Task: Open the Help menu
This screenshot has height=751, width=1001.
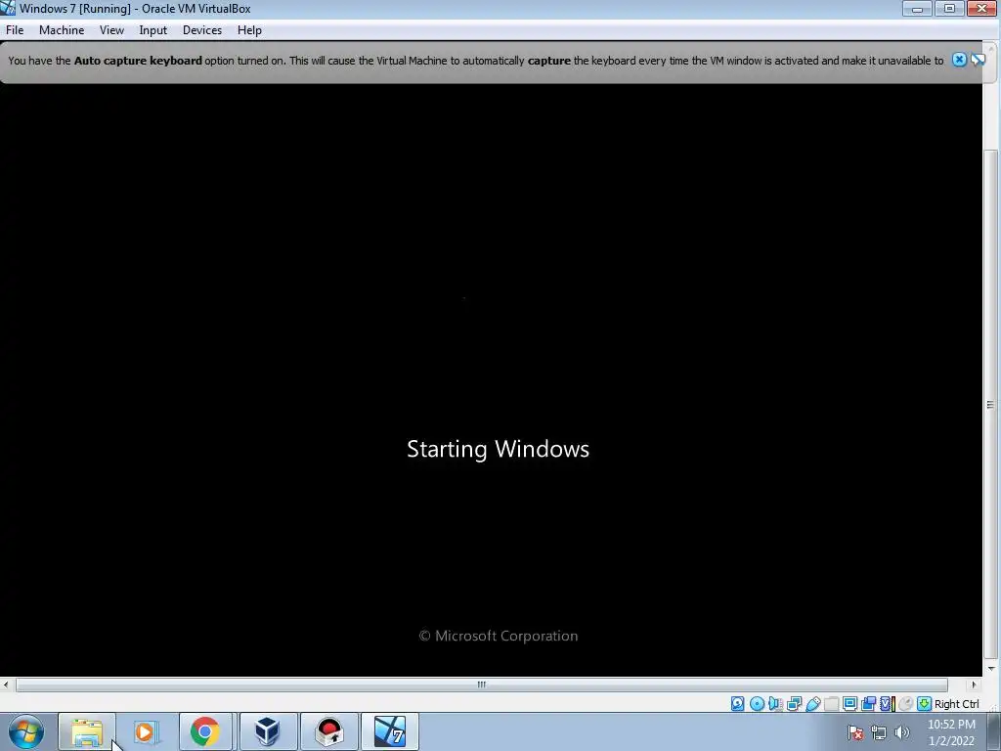Action: pos(249,30)
